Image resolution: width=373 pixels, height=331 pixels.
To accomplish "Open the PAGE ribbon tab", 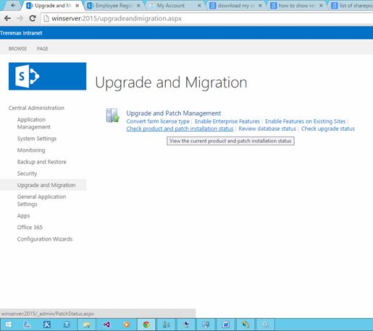I will point(43,48).
